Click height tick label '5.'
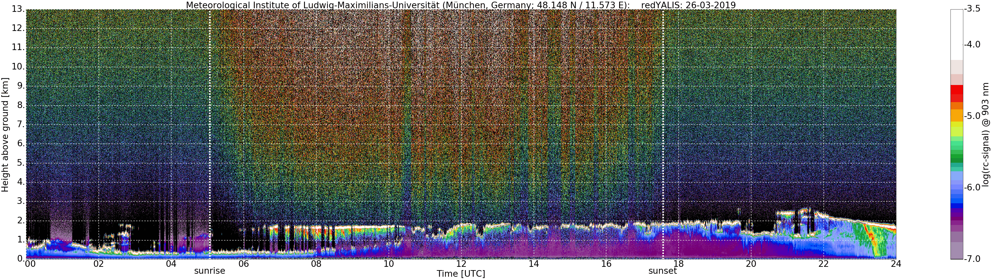This screenshot has height=280, width=992. [x=20, y=163]
